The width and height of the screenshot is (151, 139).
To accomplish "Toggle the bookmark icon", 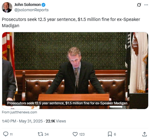I will tap(110, 134).
